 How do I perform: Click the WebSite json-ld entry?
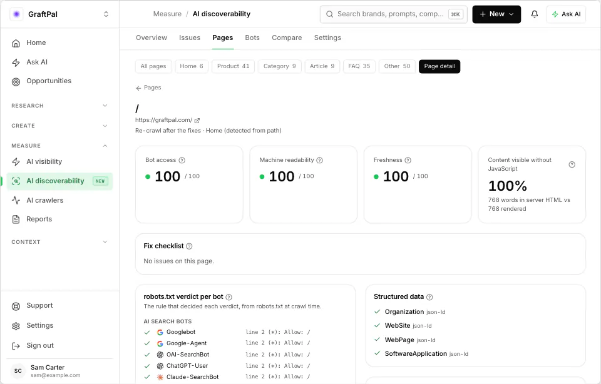click(x=408, y=325)
